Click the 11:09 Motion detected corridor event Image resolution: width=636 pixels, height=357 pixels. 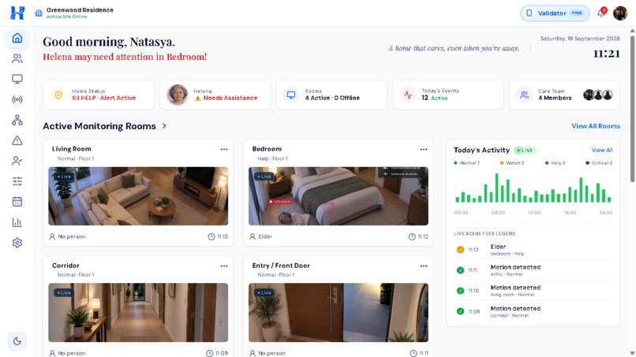[x=533, y=311]
